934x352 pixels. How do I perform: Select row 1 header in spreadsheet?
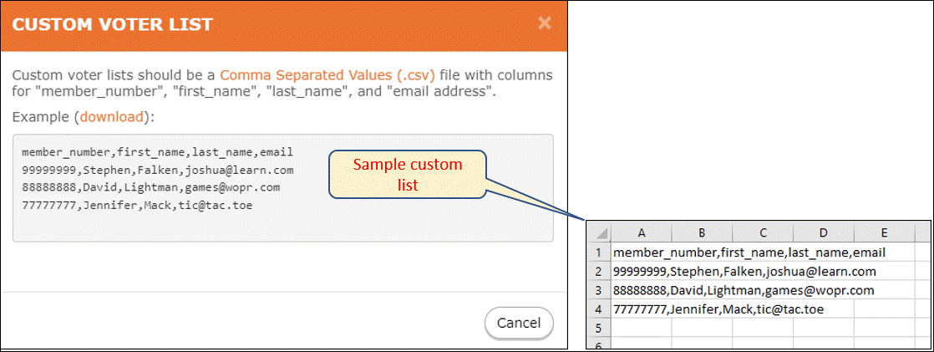tap(599, 252)
